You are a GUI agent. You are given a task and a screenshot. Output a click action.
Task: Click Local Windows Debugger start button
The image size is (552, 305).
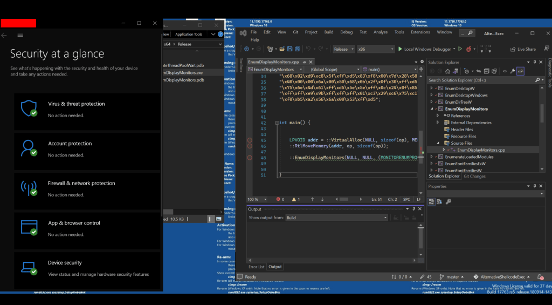[424, 49]
